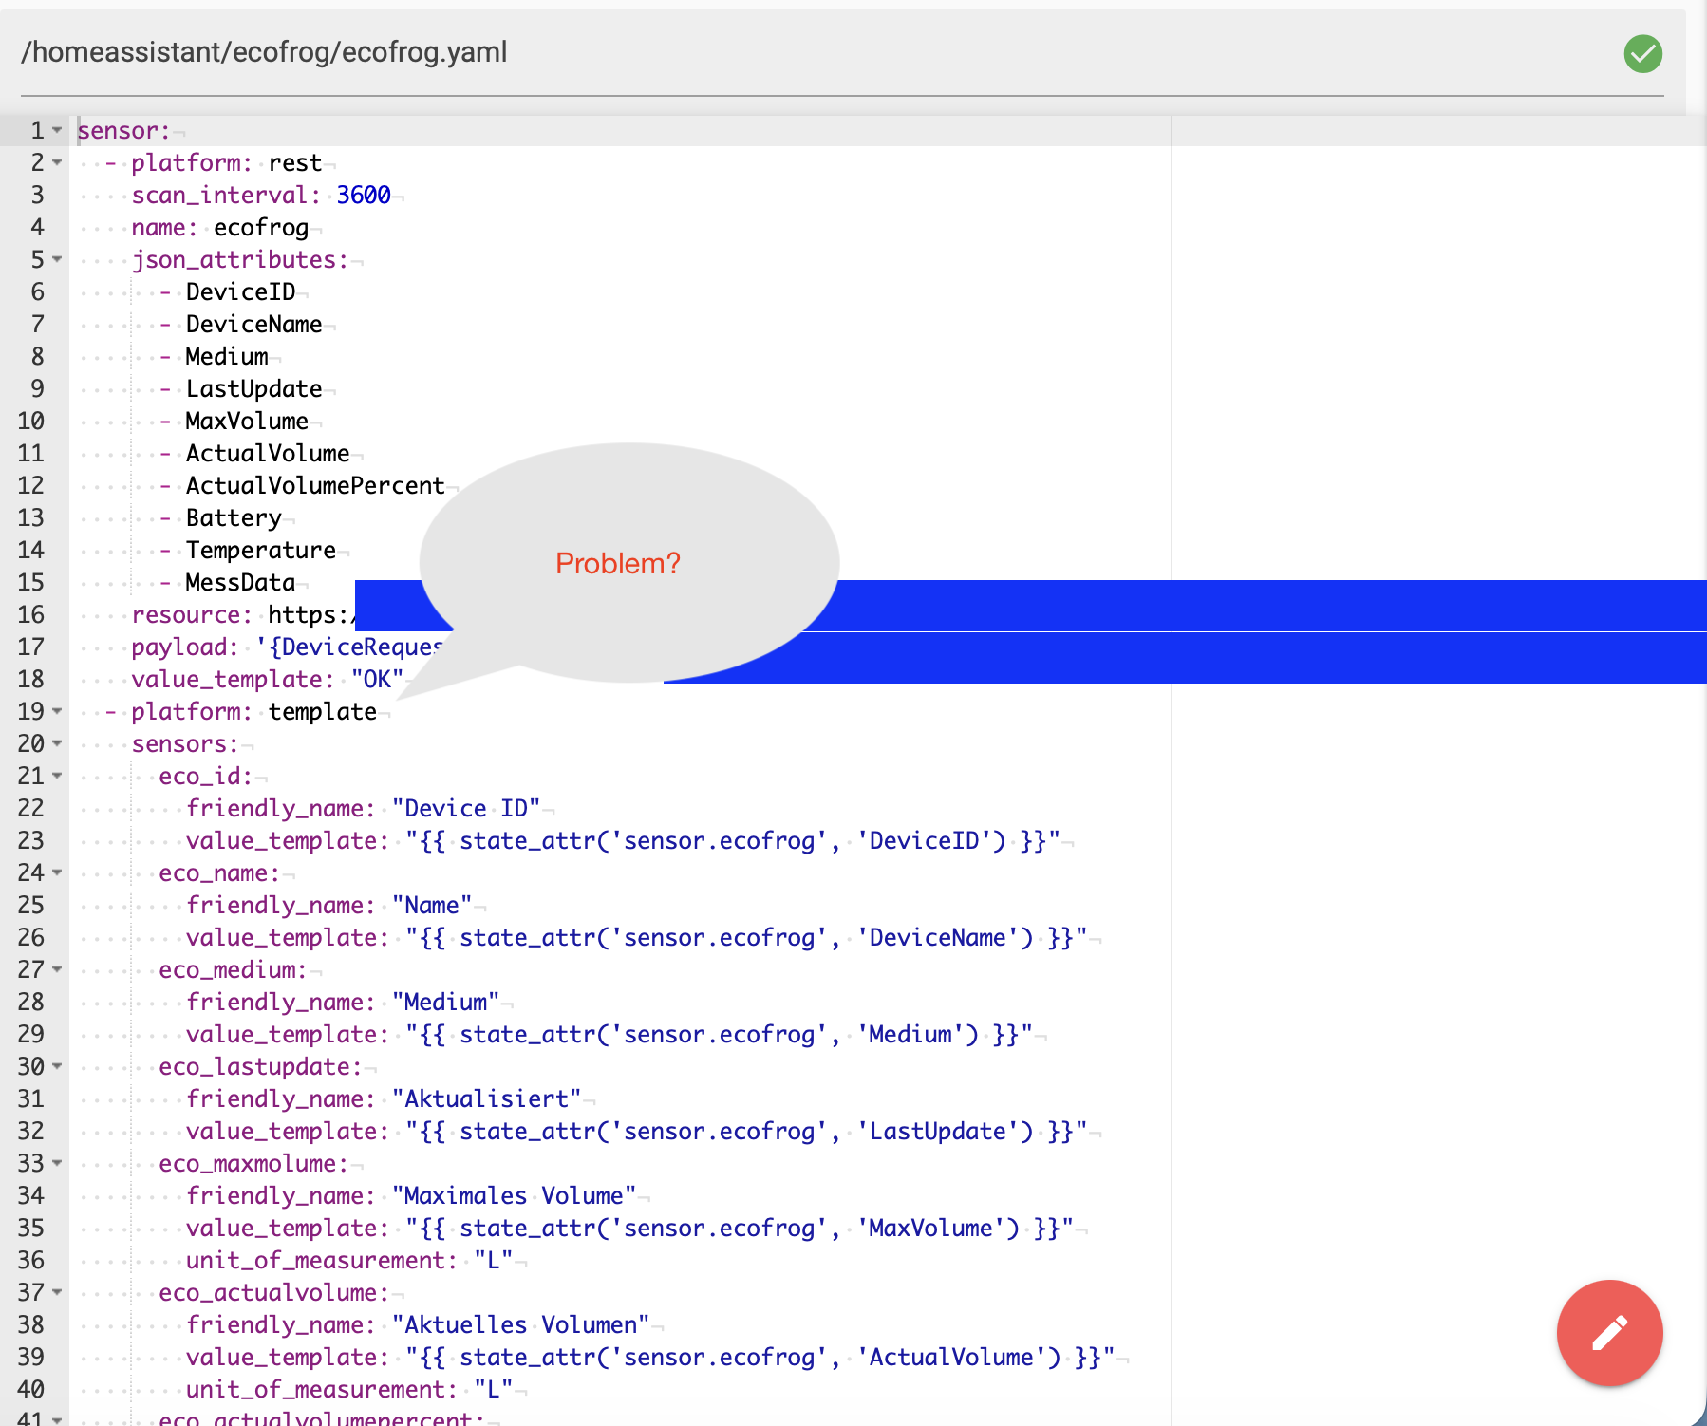Viewport: 1707px width, 1426px height.
Task: Click the red pencil edit button
Action: (1609, 1333)
